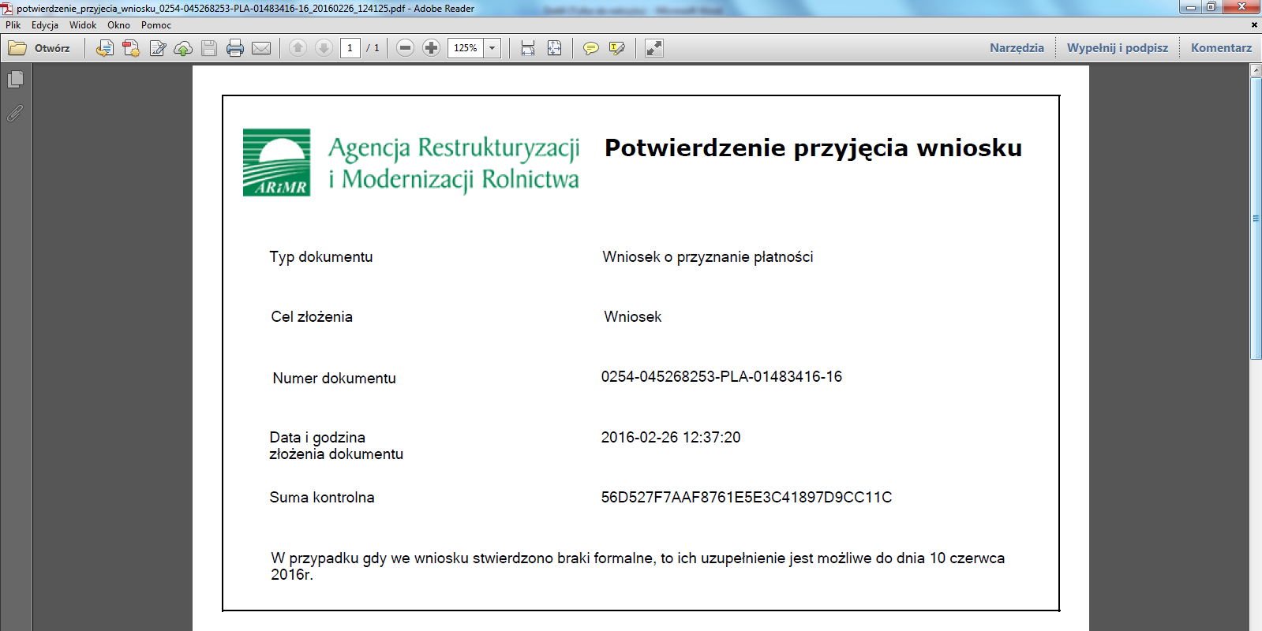This screenshot has width=1262, height=631.
Task: Click the 125% zoom value field
Action: point(466,48)
